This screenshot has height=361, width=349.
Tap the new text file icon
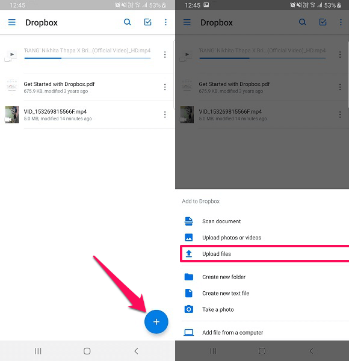click(x=189, y=293)
